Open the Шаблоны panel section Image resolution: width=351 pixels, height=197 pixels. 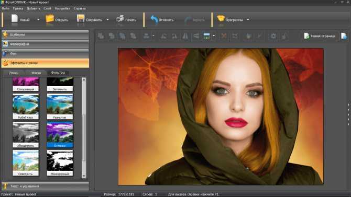(45, 34)
